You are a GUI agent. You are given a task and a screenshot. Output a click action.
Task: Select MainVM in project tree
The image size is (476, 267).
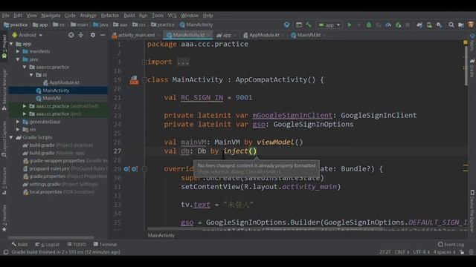tap(51, 99)
